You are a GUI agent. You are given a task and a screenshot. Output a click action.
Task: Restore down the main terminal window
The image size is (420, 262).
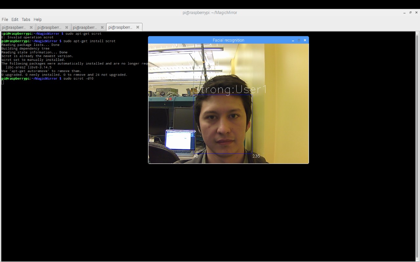tap(410, 13)
